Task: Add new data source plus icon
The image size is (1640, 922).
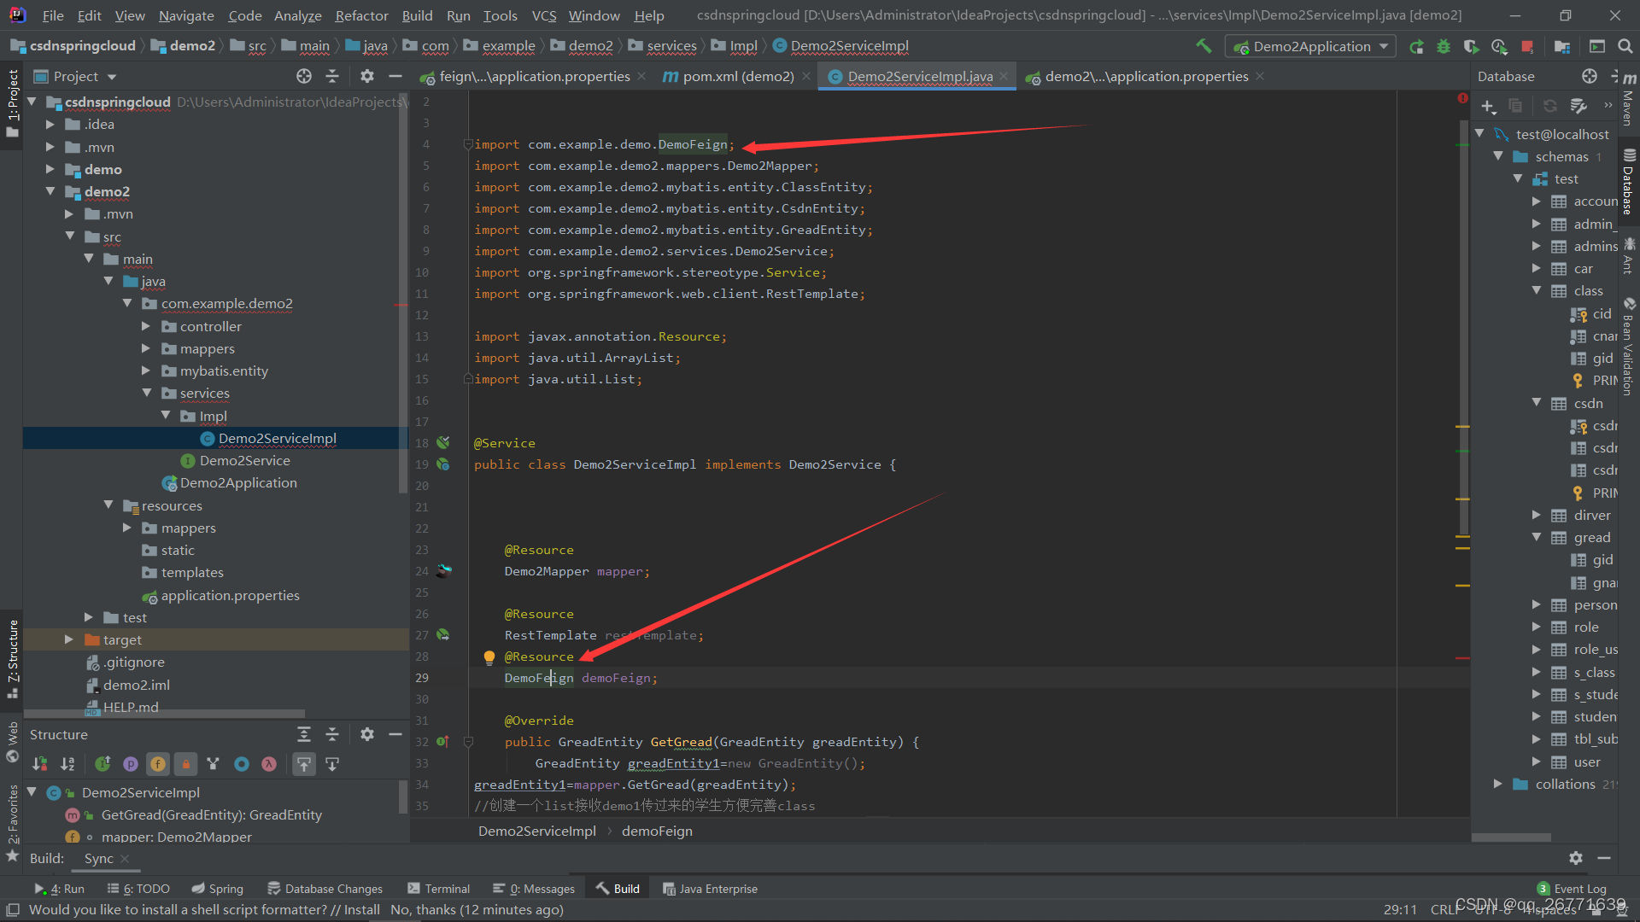Action: click(1488, 106)
